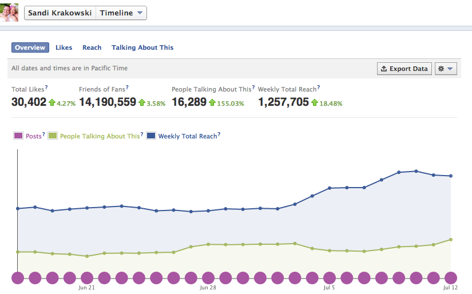The height and width of the screenshot is (294, 472).
Task: Toggle the green People Talking About This legend
Action: pyautogui.click(x=53, y=136)
